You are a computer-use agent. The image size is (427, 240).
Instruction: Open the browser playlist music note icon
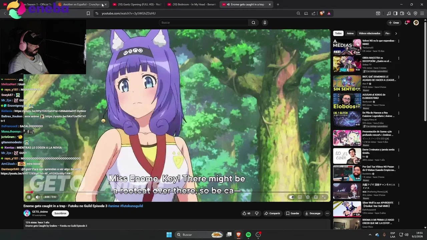pos(389,13)
